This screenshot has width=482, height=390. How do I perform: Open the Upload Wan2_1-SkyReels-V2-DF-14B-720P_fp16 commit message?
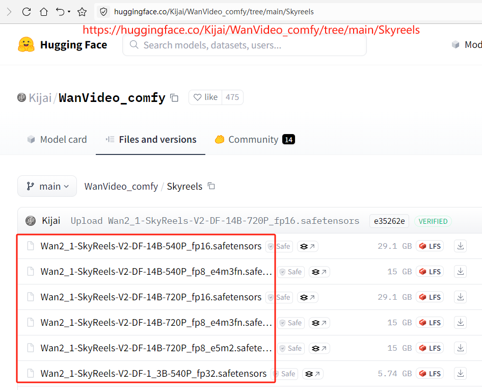[215, 221]
